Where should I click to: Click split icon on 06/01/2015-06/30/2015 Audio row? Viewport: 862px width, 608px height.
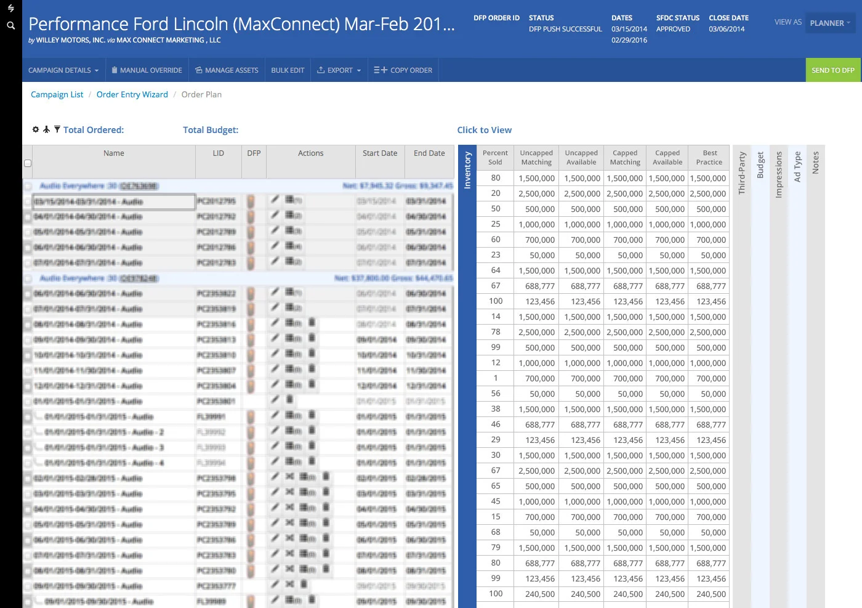pyautogui.click(x=289, y=538)
